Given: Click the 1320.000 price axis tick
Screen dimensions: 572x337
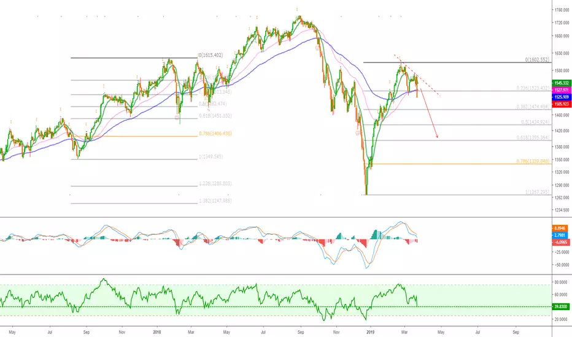Looking at the screenshot, I should (x=562, y=172).
